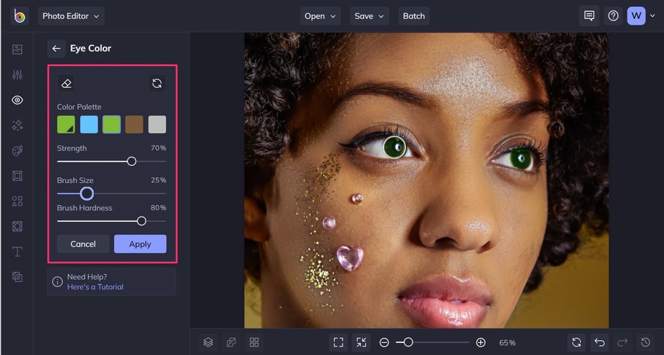Open the Effects sparkles sidebar icon
Screen dimensions: 664x355
[x=18, y=125]
